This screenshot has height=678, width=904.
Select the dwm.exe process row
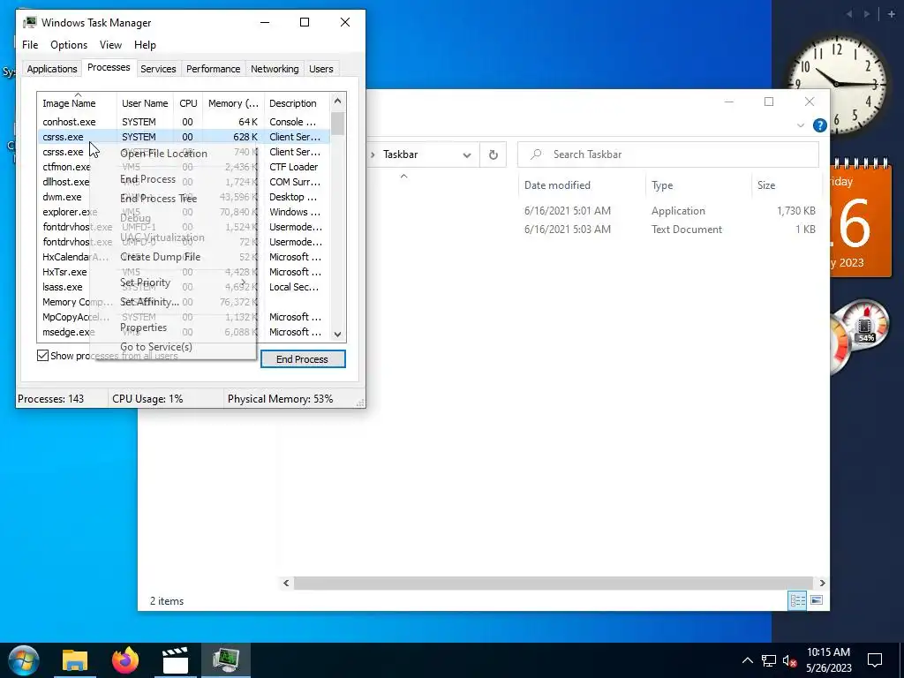[x=64, y=197]
